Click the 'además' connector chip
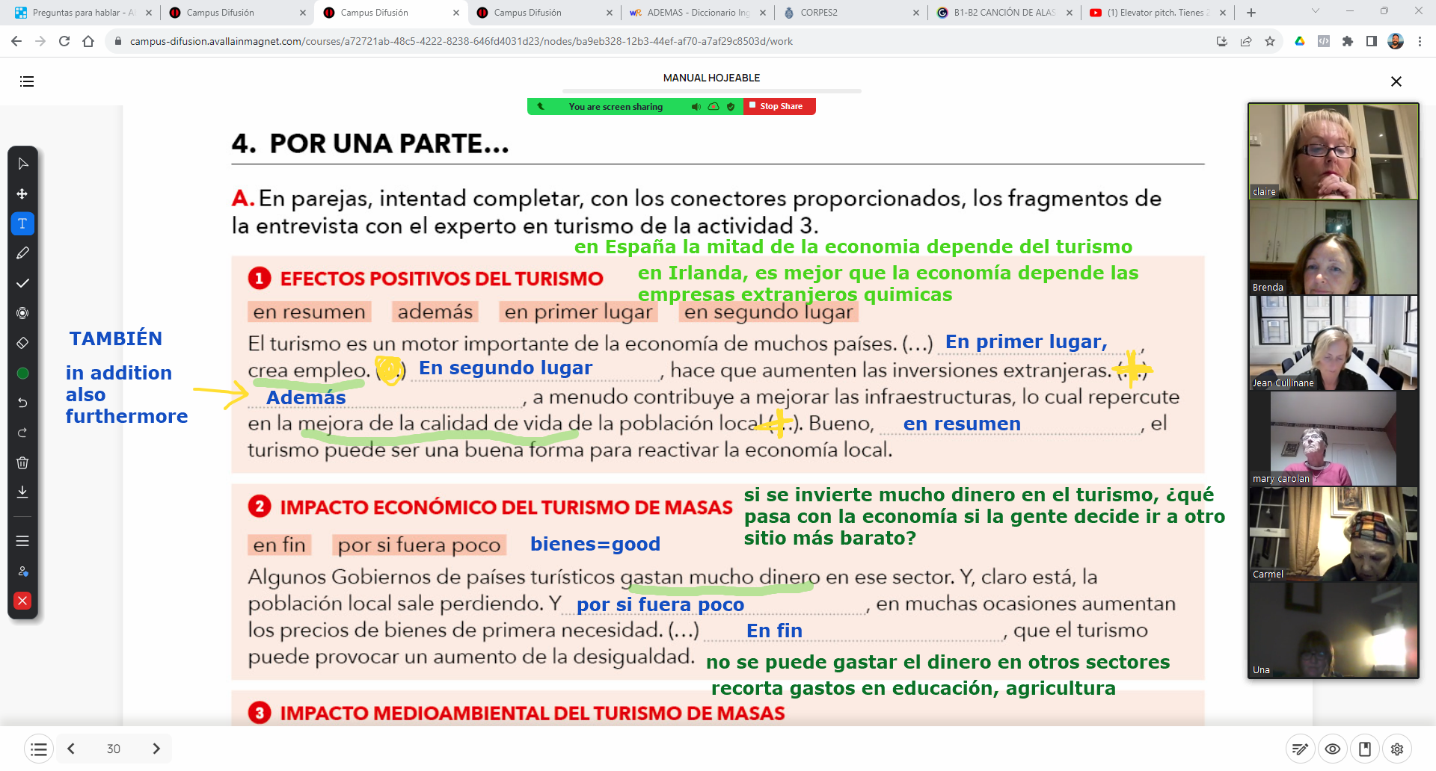 (435, 312)
